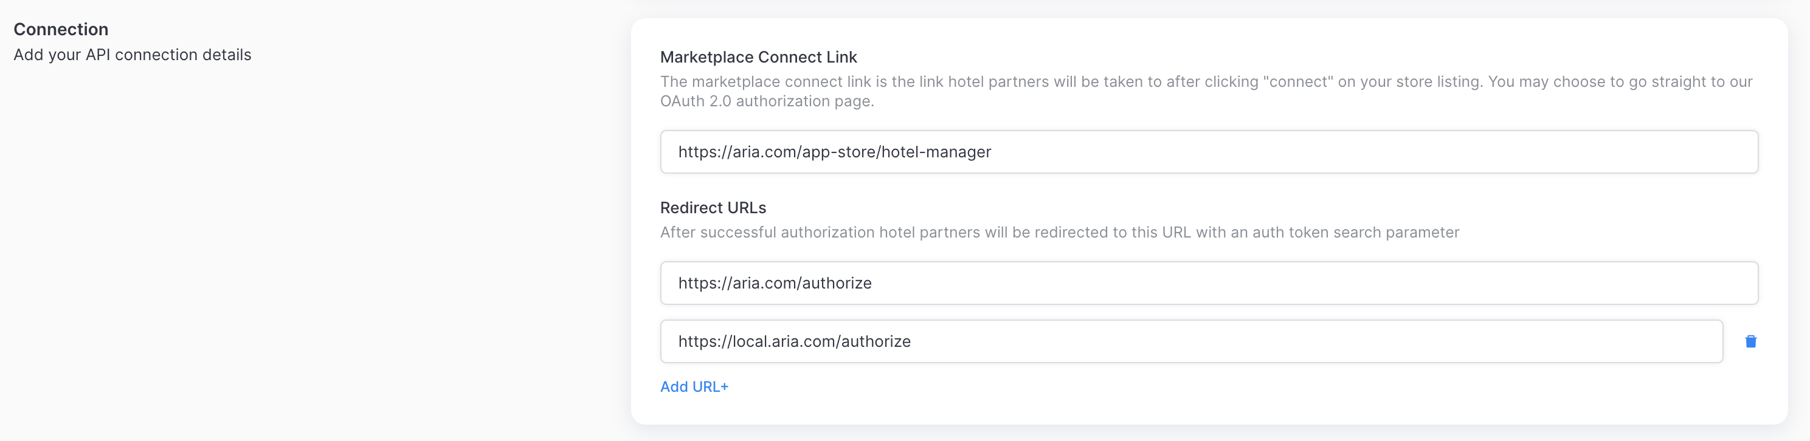This screenshot has height=441, width=1810.
Task: Click the https://aria.com/authorize redirect URL field
Action: click(1209, 283)
